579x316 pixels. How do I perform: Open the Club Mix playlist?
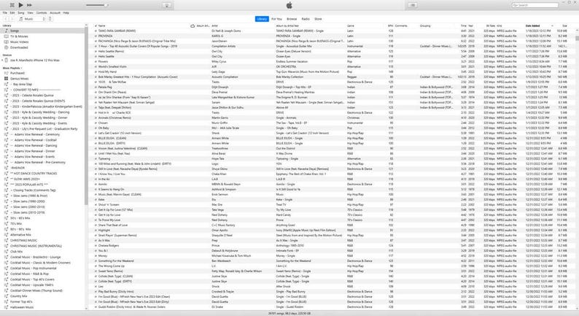click(17, 251)
